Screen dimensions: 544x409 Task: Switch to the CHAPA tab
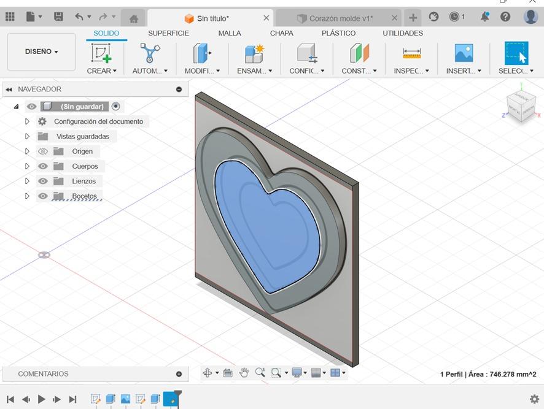282,33
